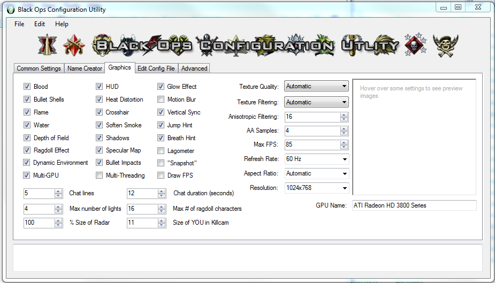Disable the Blood checkbox
The image size is (495, 283).
point(27,87)
